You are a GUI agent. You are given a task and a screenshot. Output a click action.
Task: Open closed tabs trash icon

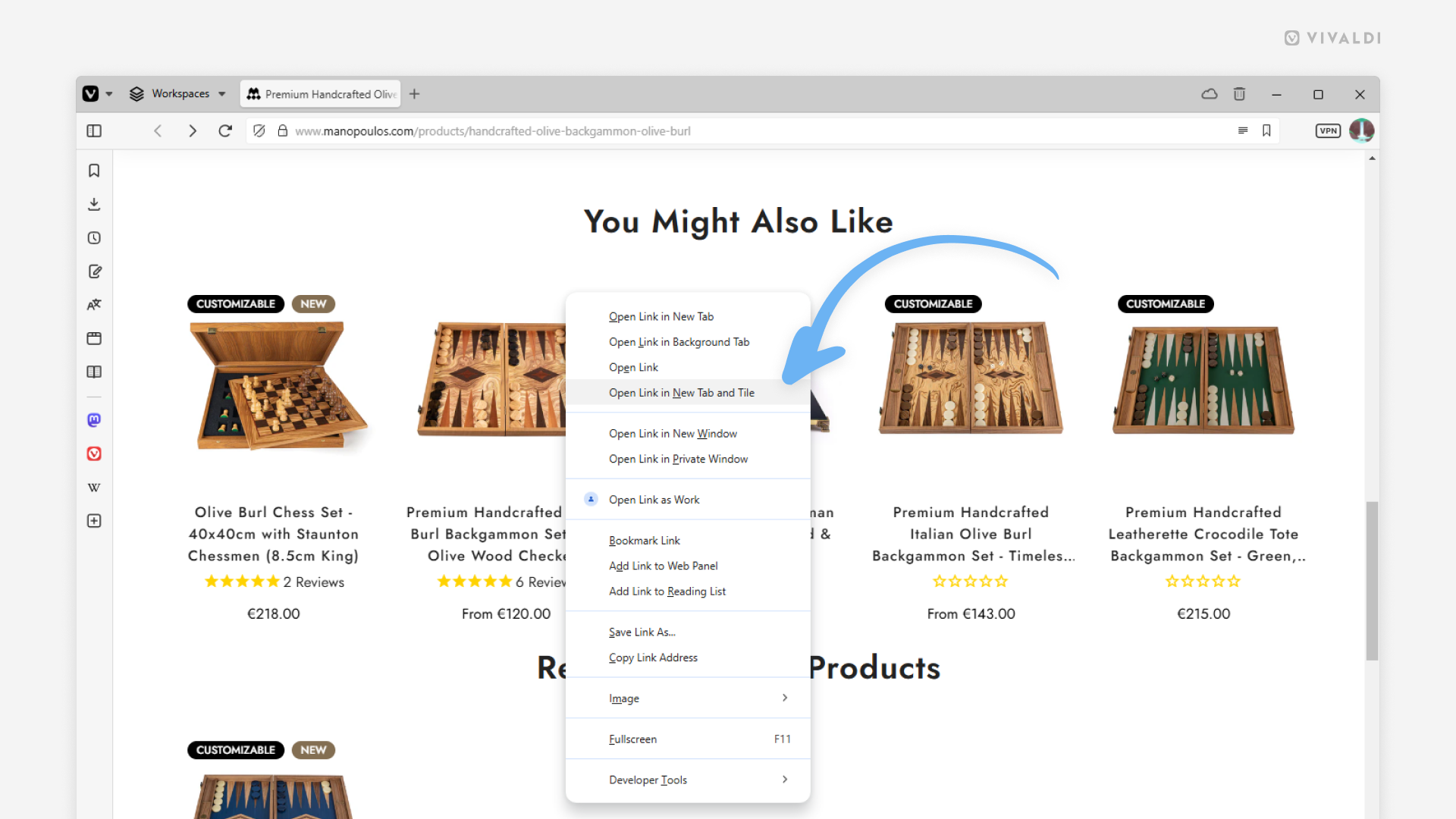coord(1239,94)
